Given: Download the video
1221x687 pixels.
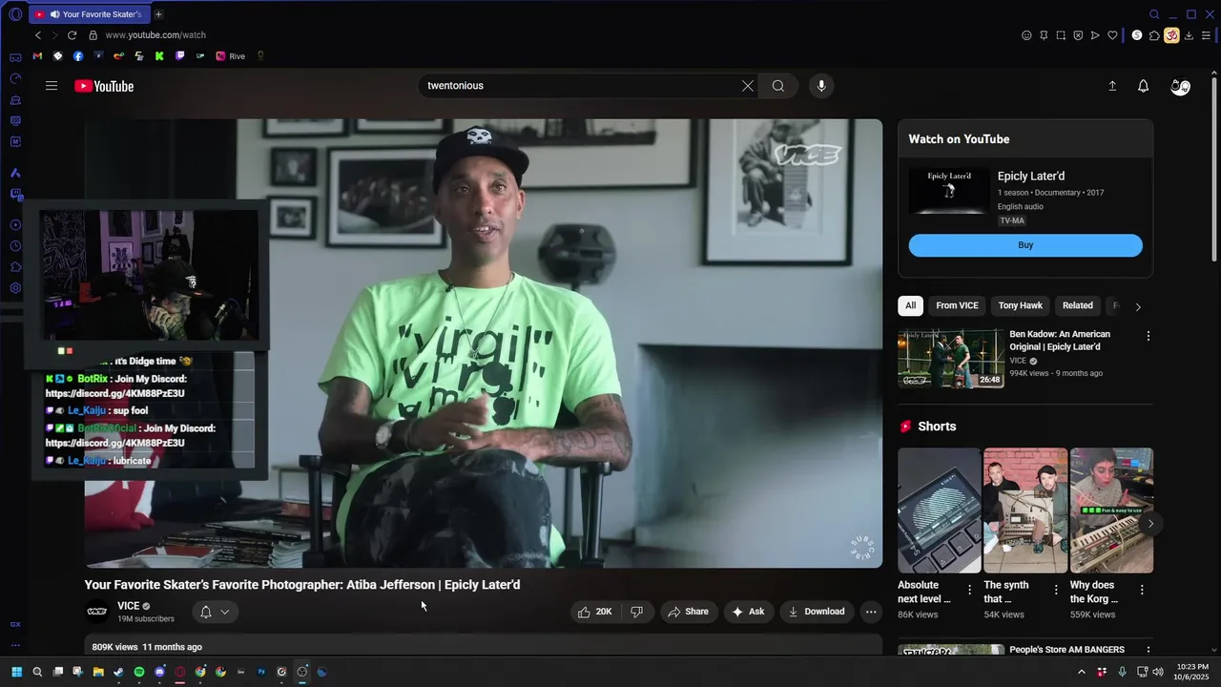Looking at the screenshot, I should coord(817,612).
